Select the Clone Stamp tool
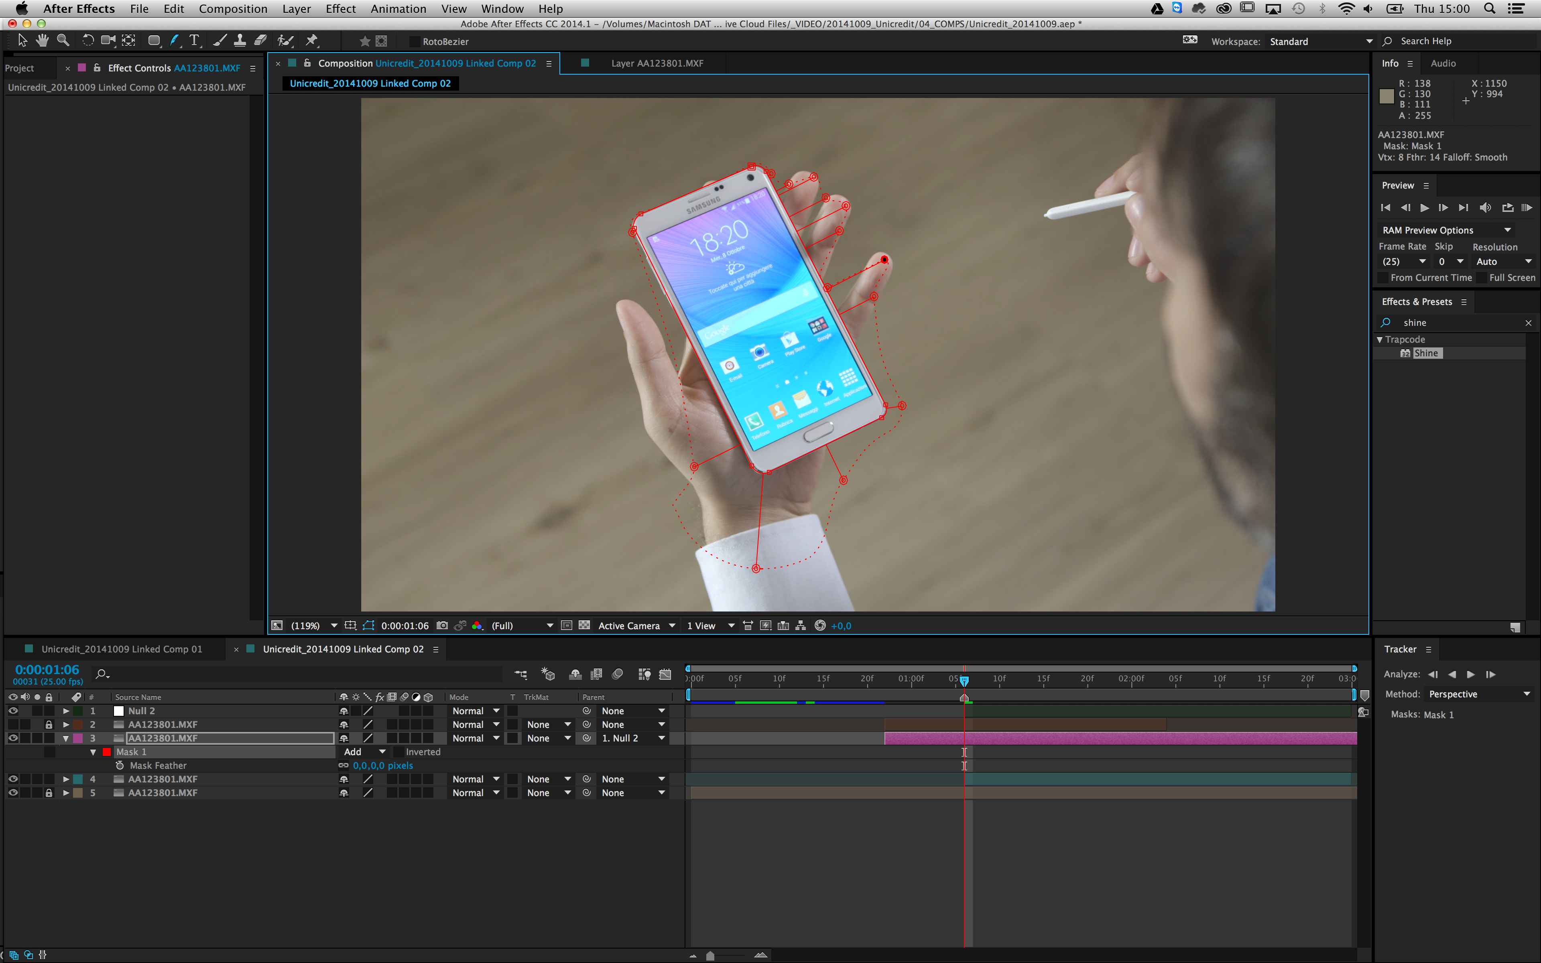The height and width of the screenshot is (963, 1541). [x=240, y=41]
